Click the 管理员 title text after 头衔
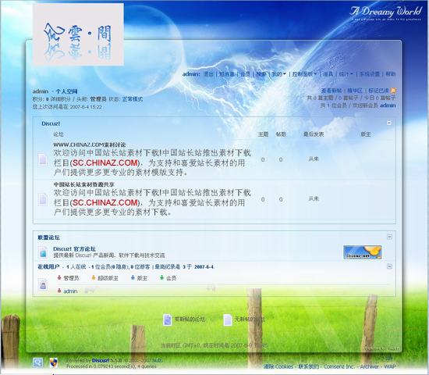Image resolution: width=429 pixels, height=375 pixels. (x=98, y=99)
